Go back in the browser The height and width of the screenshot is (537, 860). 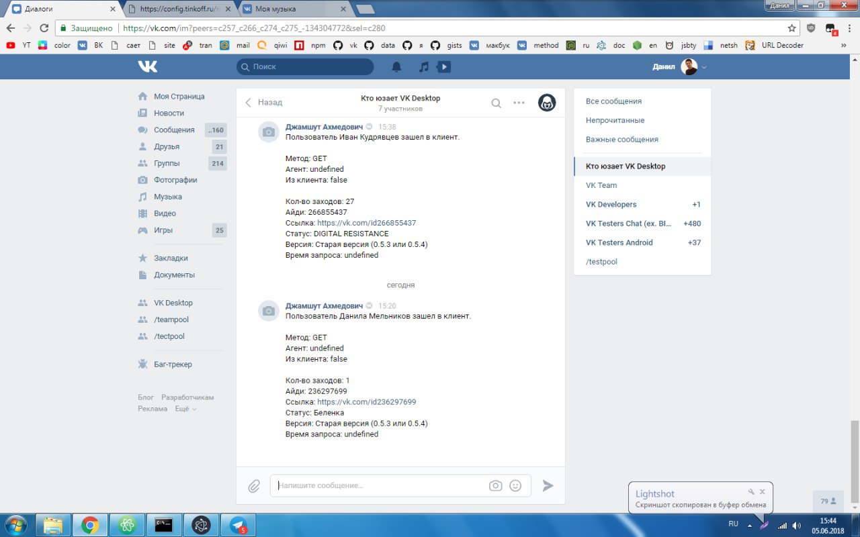pyautogui.click(x=11, y=28)
